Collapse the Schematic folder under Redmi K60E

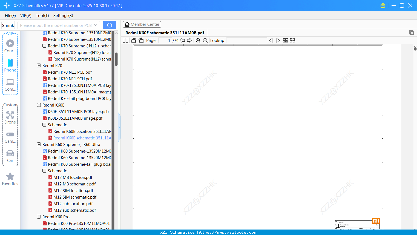44,125
